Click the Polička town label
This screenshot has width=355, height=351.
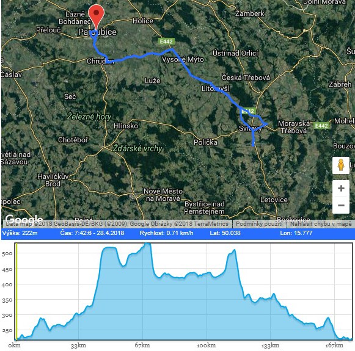205,142
